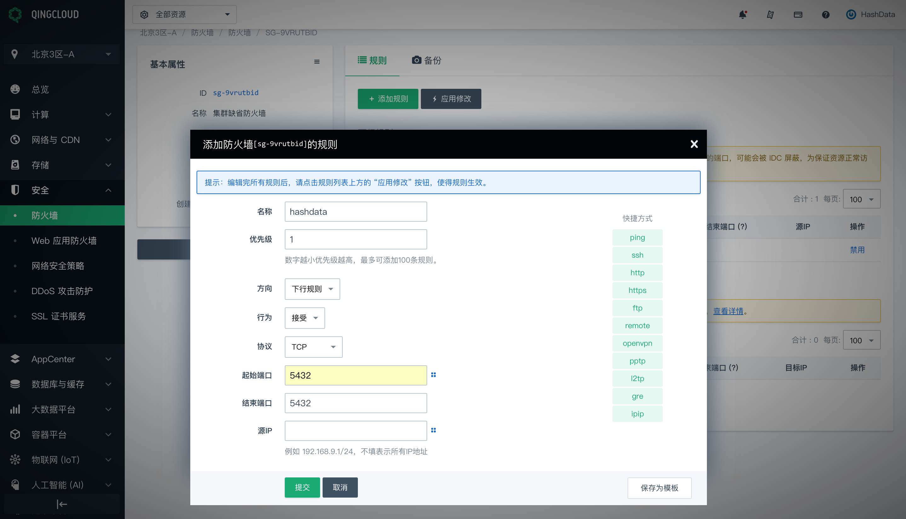Viewport: 906px width, 519px height.
Task: Click the 保存为模板 button
Action: 659,488
